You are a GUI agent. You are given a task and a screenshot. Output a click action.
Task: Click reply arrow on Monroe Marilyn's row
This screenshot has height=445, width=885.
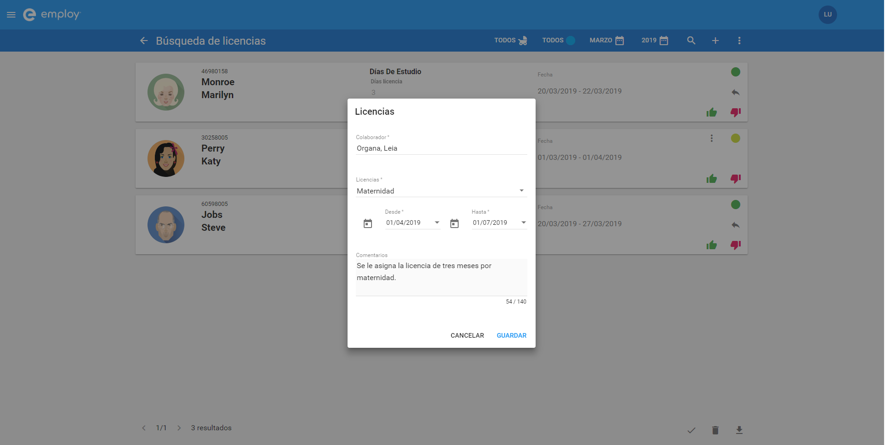[x=736, y=93]
